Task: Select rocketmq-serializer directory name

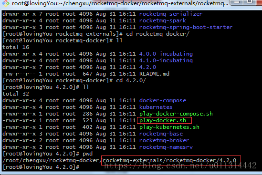Action: (x=171, y=14)
